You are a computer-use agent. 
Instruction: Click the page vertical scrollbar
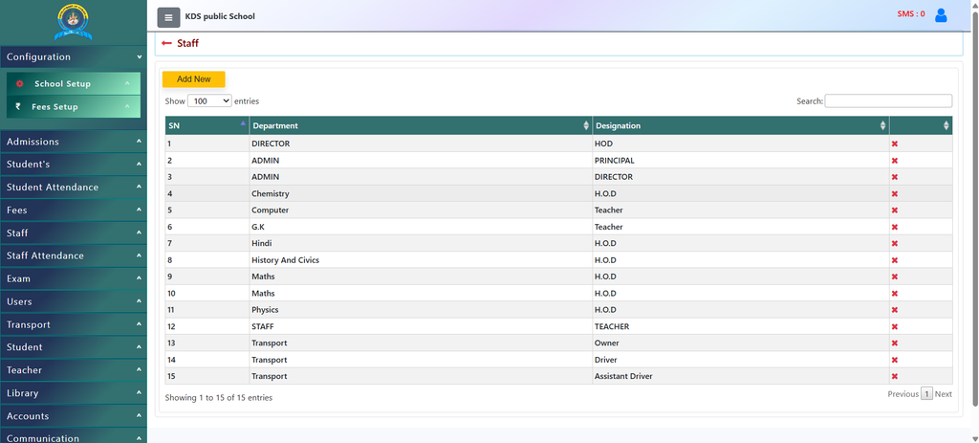[974, 207]
